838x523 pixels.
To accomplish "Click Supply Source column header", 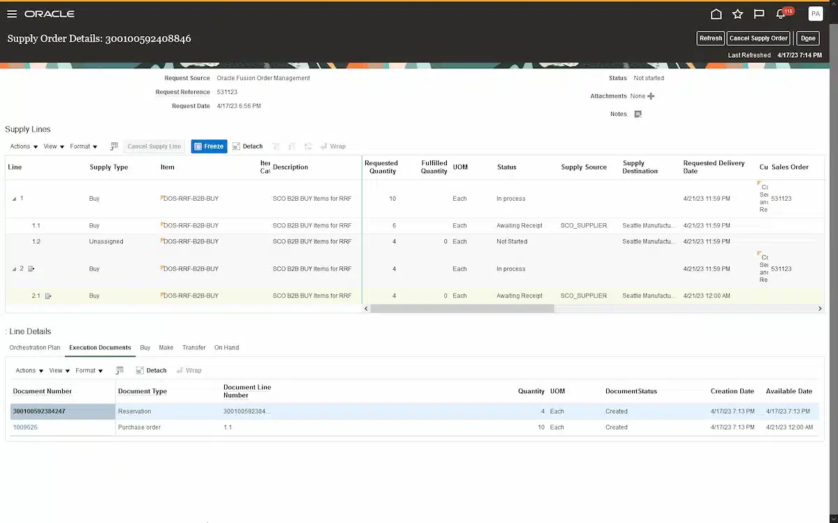I will coord(583,167).
